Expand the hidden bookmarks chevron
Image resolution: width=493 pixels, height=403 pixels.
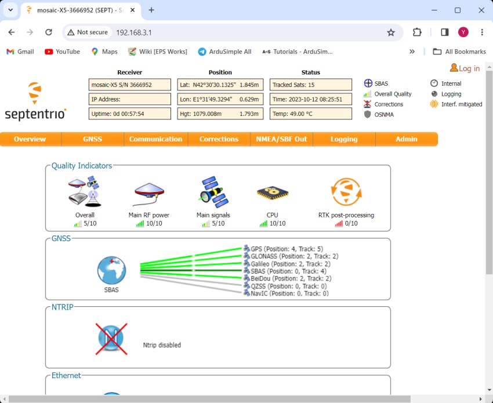tap(412, 52)
